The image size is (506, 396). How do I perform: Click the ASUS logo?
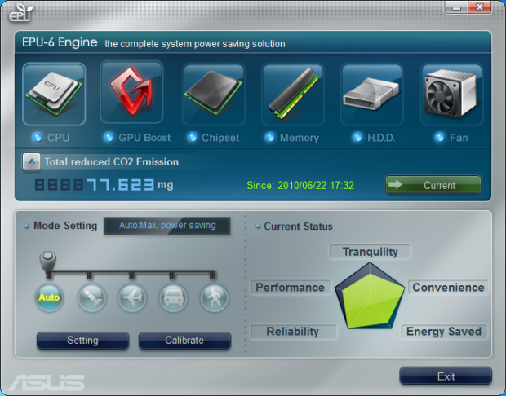47,382
